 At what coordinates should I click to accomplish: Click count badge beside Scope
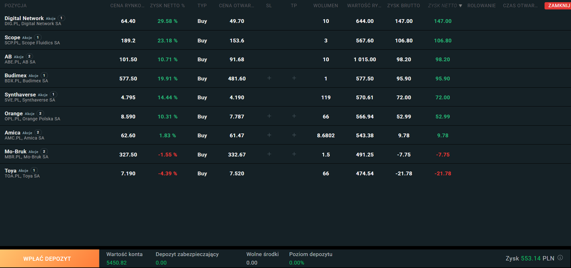point(38,37)
